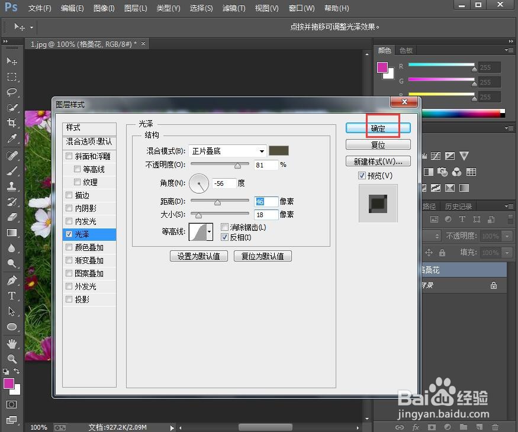This screenshot has height=432, width=518.
Task: Enable 内阴影 checkbox
Action: (x=69, y=208)
